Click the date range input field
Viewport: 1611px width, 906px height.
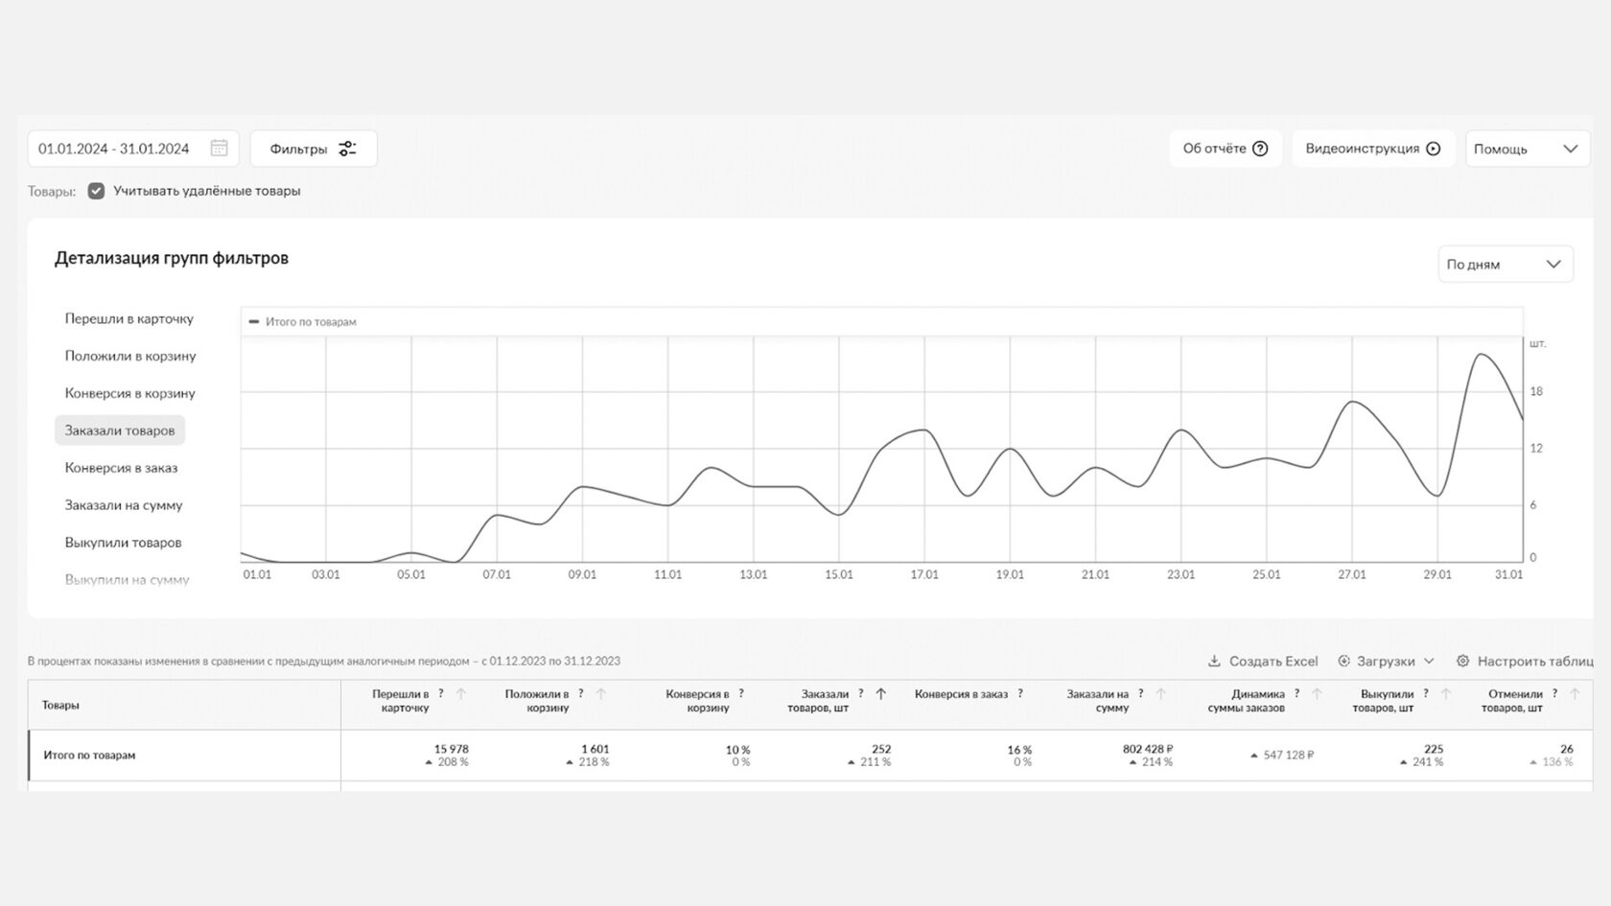115,149
